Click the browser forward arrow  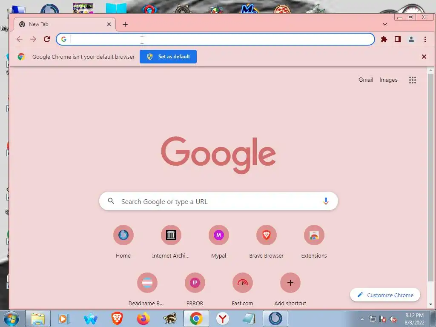pos(33,39)
